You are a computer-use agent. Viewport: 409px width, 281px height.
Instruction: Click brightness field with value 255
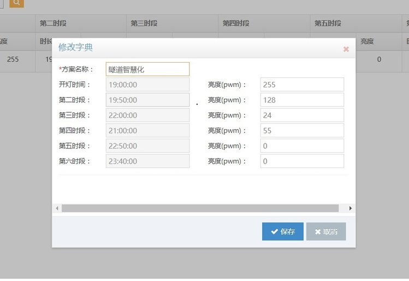(x=302, y=85)
